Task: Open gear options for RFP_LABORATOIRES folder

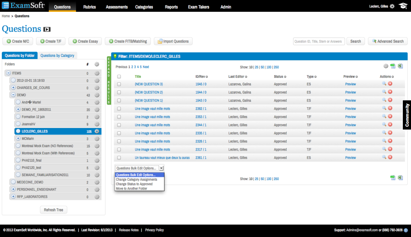Action: (x=97, y=197)
